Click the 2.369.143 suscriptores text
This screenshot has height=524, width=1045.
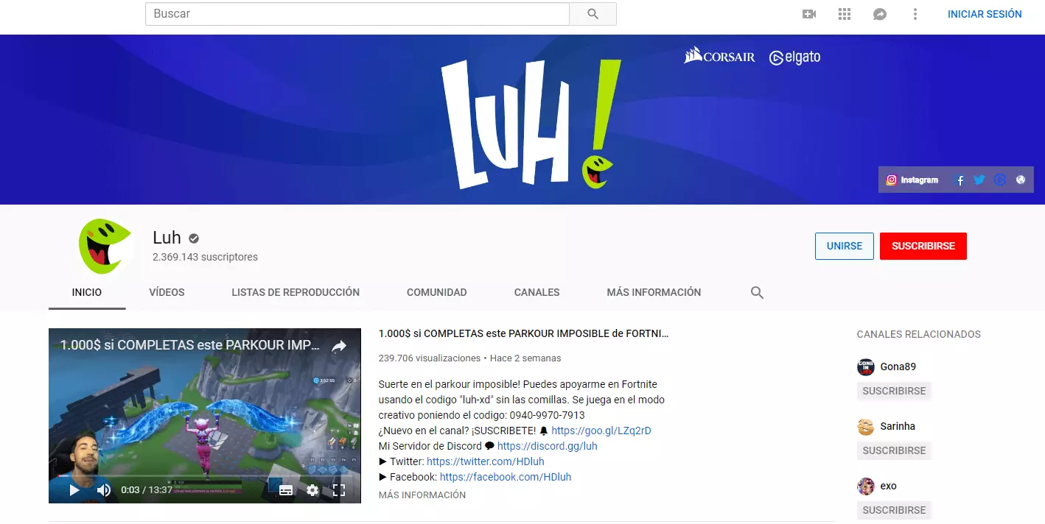click(205, 257)
